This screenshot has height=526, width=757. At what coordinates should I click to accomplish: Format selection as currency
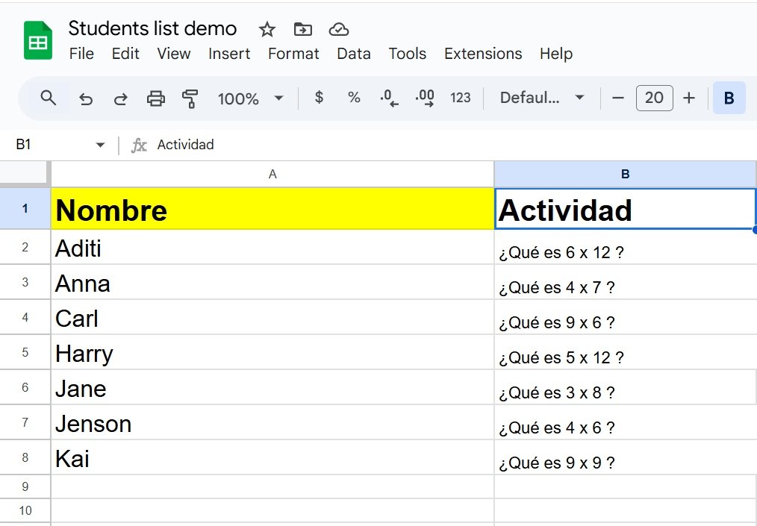point(318,98)
